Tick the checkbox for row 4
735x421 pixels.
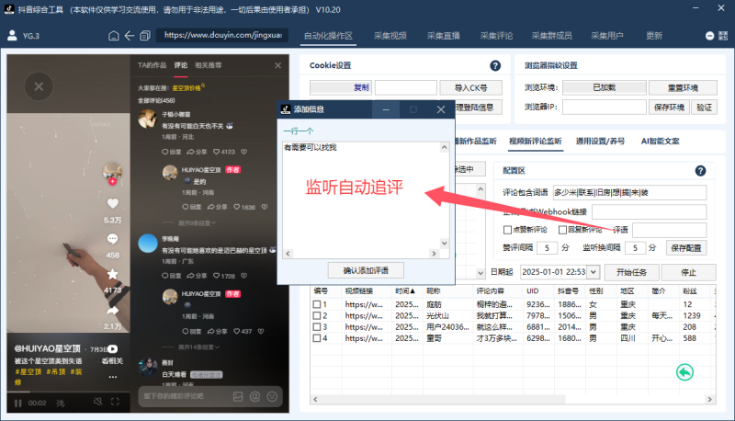(317, 338)
